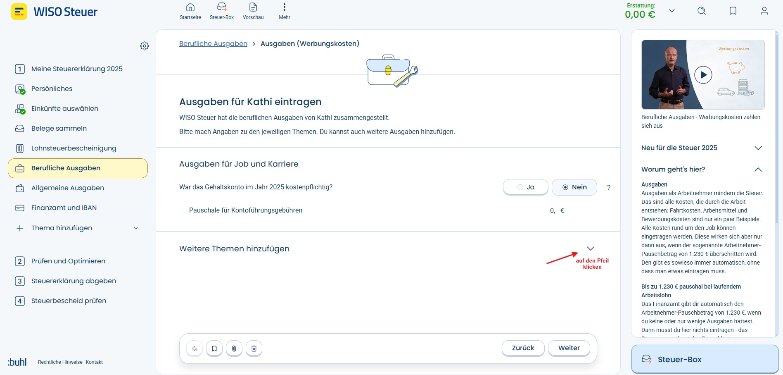This screenshot has width=783, height=375.
Task: Play the Werbungskosten video
Action: [x=703, y=75]
